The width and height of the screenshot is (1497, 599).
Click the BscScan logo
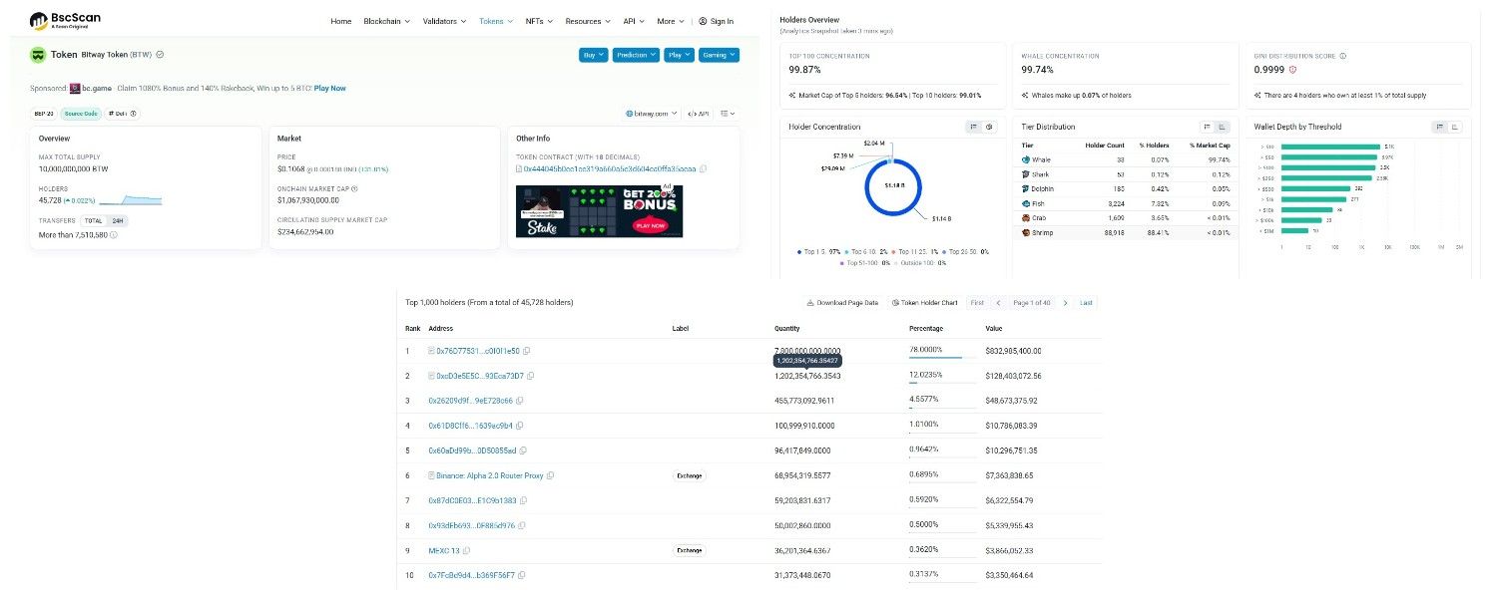tap(65, 20)
